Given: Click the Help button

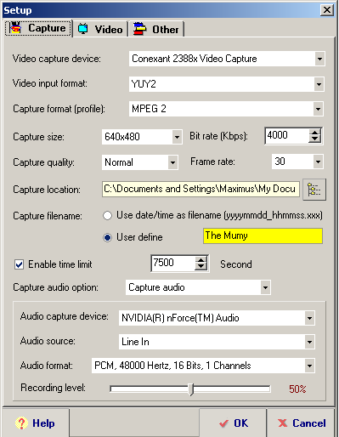Looking at the screenshot, I should (36, 423).
